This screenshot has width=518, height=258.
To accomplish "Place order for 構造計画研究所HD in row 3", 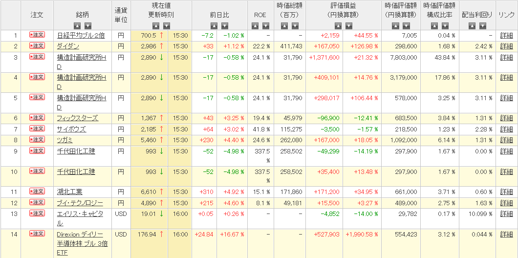I will (37, 57).
